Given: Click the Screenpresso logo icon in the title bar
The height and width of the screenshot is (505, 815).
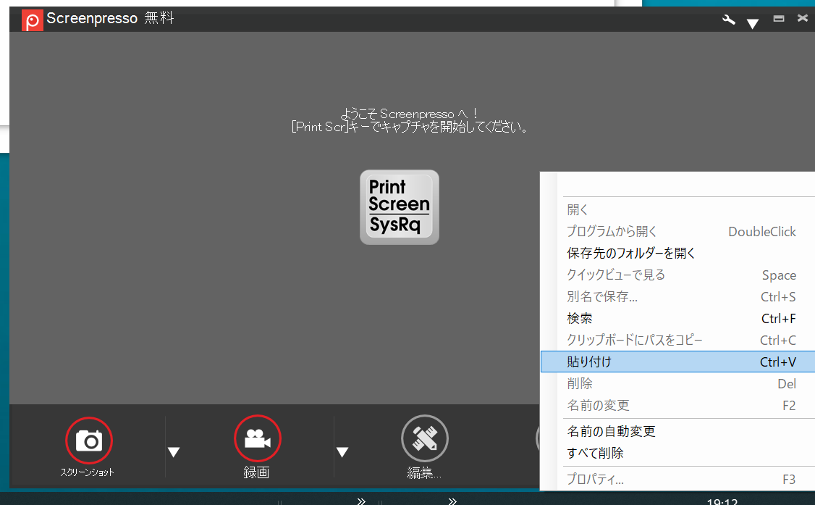Looking at the screenshot, I should (x=33, y=20).
